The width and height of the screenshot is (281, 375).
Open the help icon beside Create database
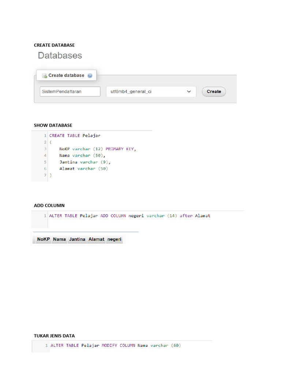pos(90,76)
